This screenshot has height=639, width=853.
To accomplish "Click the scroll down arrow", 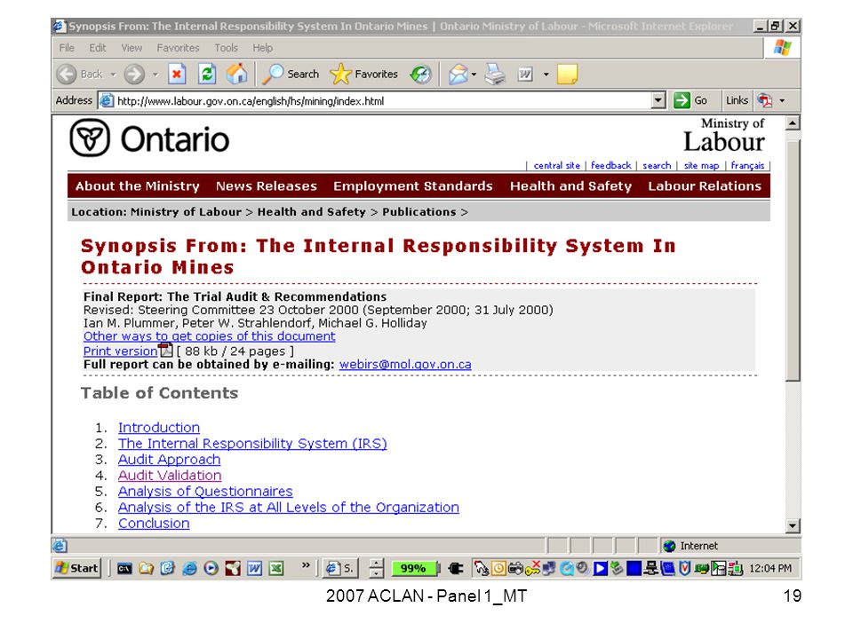I will [793, 525].
